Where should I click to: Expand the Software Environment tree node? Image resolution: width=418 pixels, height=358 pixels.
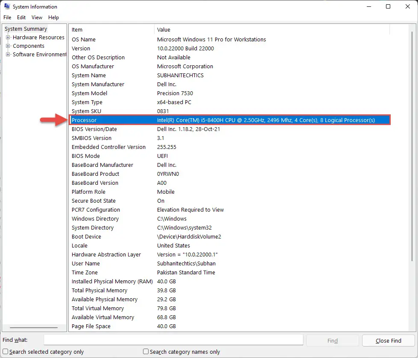tap(8, 54)
